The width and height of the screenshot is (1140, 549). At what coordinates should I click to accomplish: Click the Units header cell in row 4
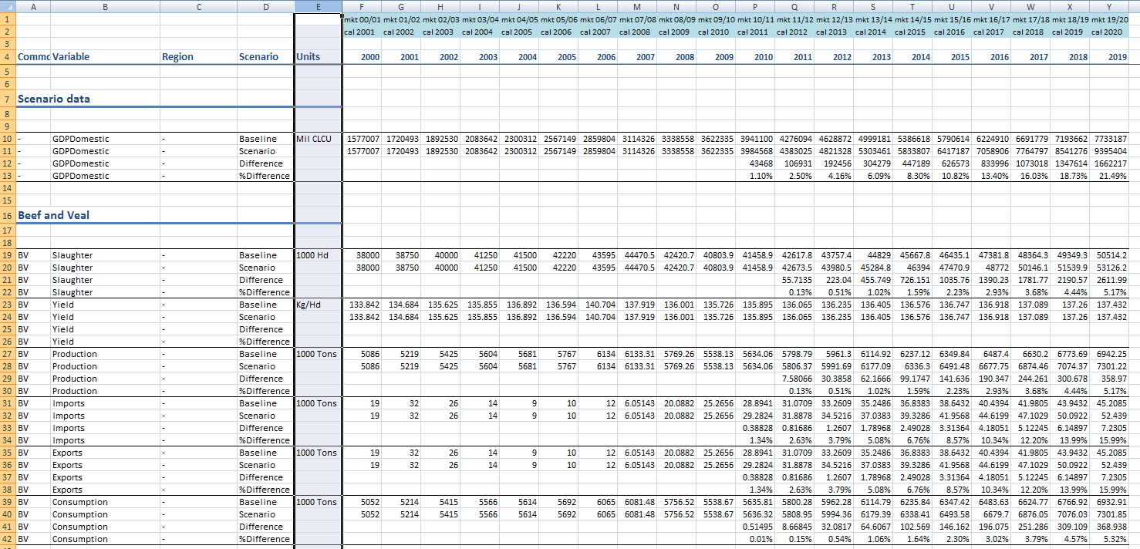(x=316, y=56)
